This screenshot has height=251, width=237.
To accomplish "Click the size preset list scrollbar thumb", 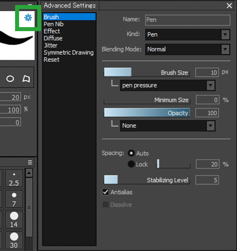I will (29, 207).
